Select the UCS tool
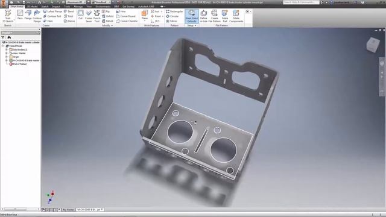 click(x=155, y=21)
